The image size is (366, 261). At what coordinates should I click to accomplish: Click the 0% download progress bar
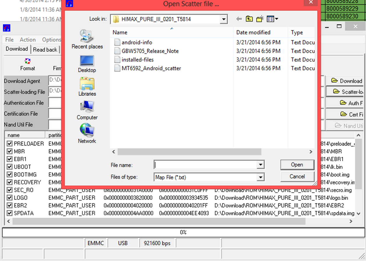click(x=183, y=232)
